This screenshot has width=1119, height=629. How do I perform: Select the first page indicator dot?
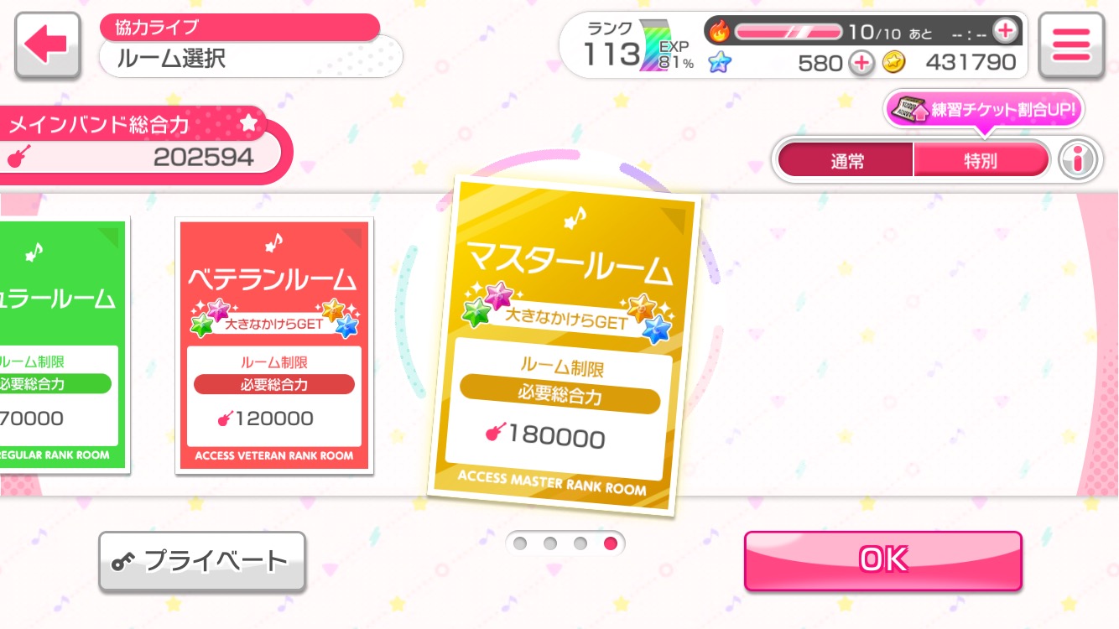click(x=520, y=543)
